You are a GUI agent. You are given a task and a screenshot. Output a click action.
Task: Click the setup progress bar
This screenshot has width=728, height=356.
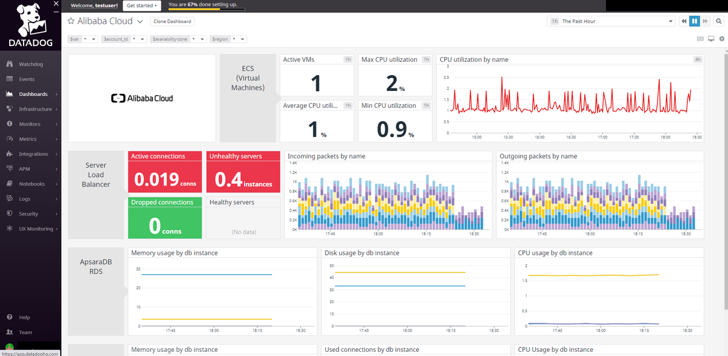click(x=206, y=9)
